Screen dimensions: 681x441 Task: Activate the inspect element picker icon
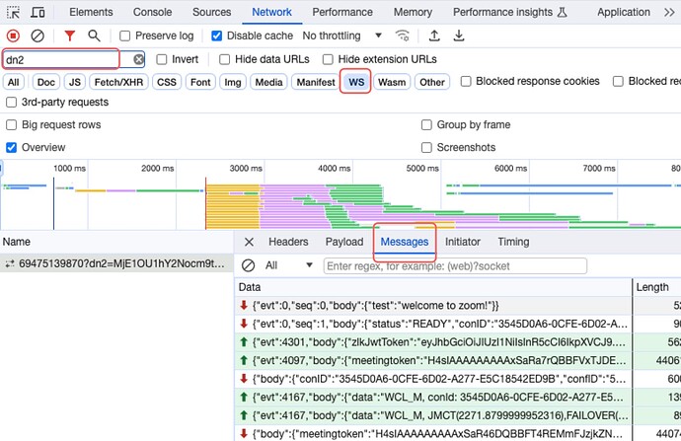pyautogui.click(x=14, y=12)
